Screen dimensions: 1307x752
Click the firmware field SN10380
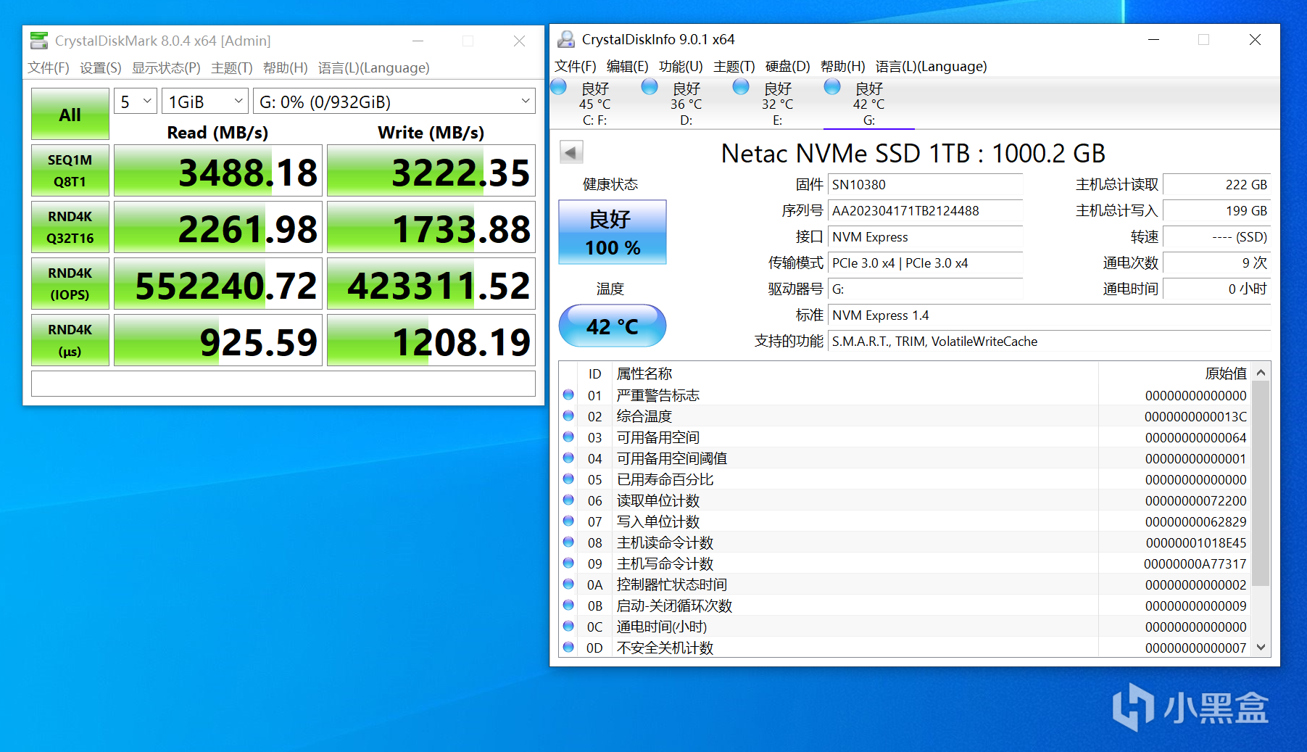click(x=926, y=185)
